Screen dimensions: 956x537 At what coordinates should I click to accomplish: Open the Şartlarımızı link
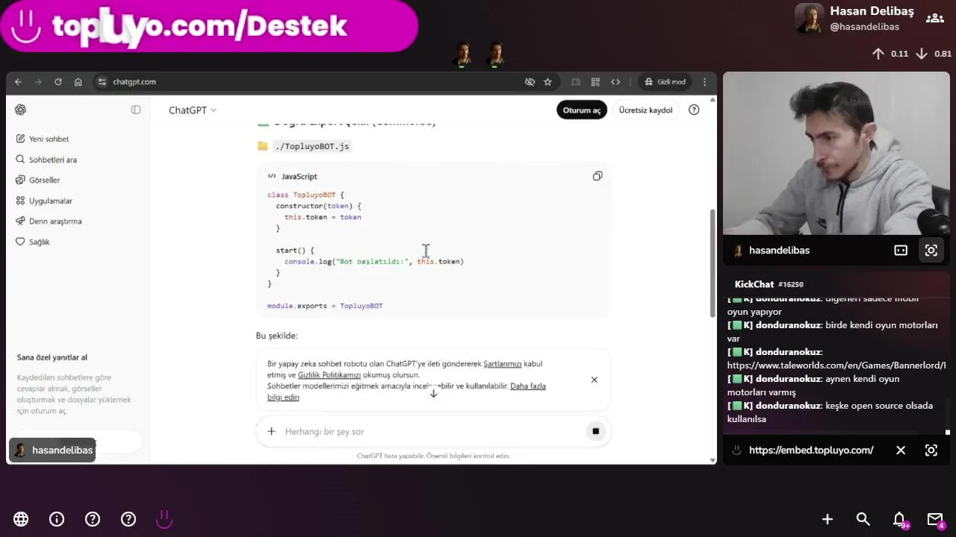(502, 364)
